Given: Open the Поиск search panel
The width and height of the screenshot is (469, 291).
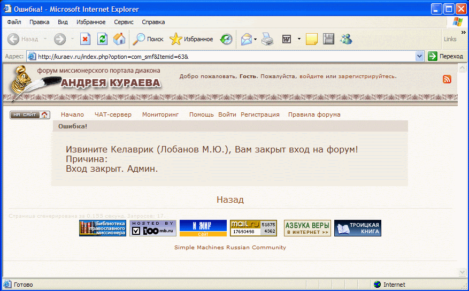Looking at the screenshot, I should tap(148, 39).
